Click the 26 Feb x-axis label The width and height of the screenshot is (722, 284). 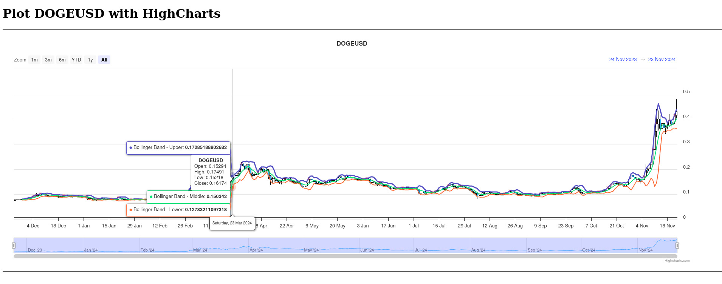coord(185,226)
